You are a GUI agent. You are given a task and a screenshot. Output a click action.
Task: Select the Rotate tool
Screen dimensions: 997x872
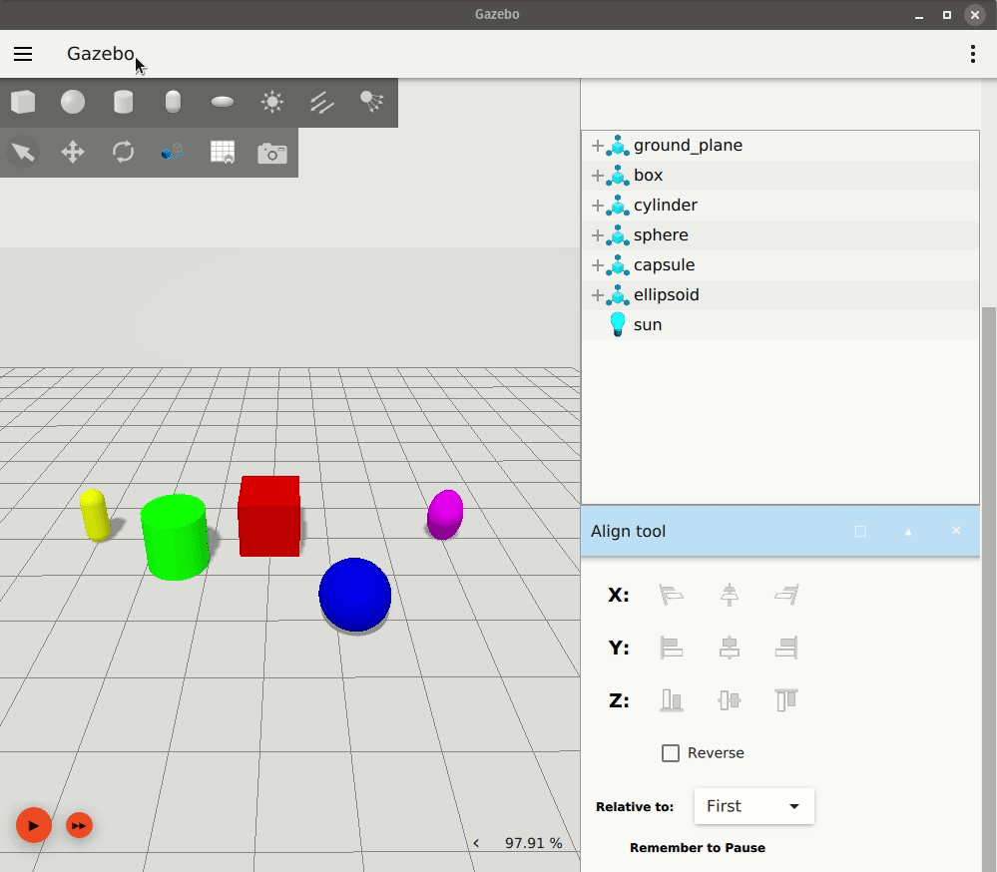tap(123, 153)
